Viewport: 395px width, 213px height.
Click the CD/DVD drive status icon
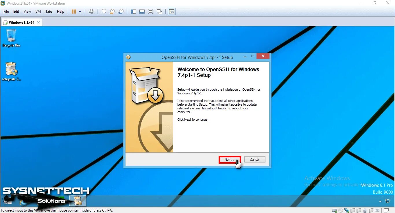pyautogui.click(x=341, y=210)
